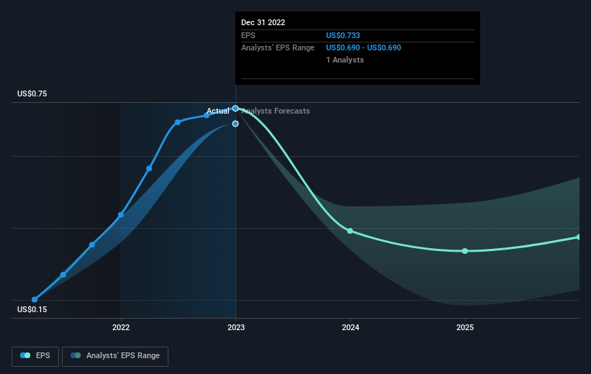The height and width of the screenshot is (374, 591).
Task: Select the 2024 forecast EPS data point
Action: [x=350, y=231]
